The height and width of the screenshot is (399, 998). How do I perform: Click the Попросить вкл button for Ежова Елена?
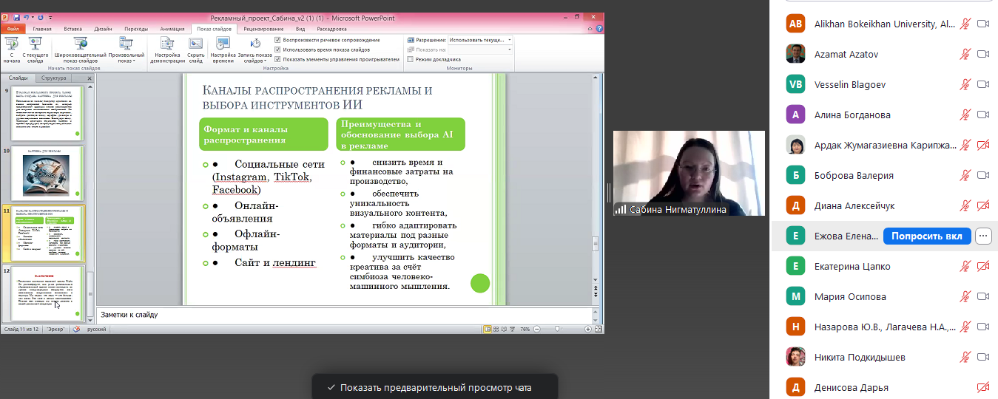coord(926,236)
